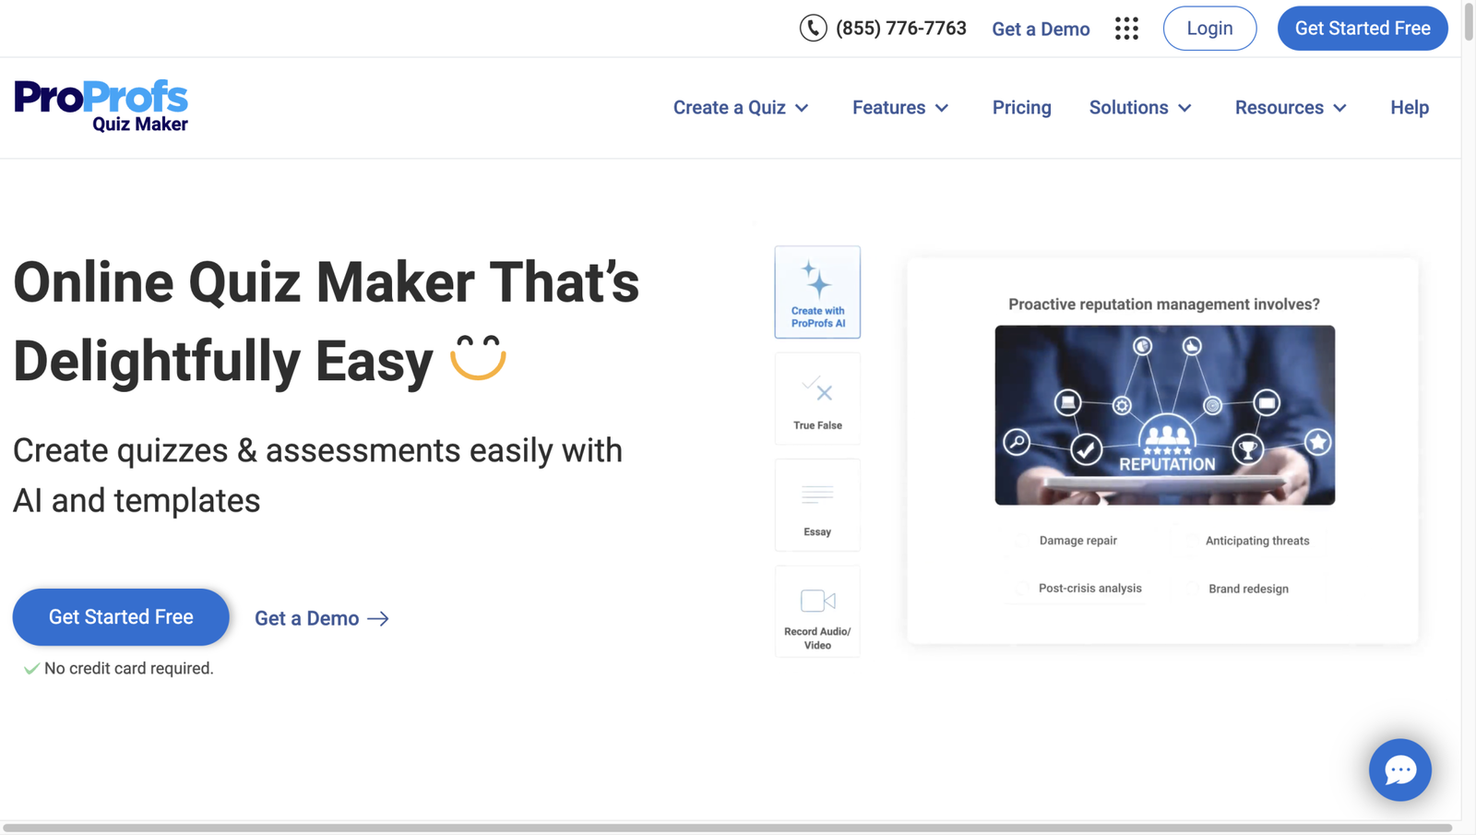
Task: Click the phone icon beside the number
Action: pos(813,29)
